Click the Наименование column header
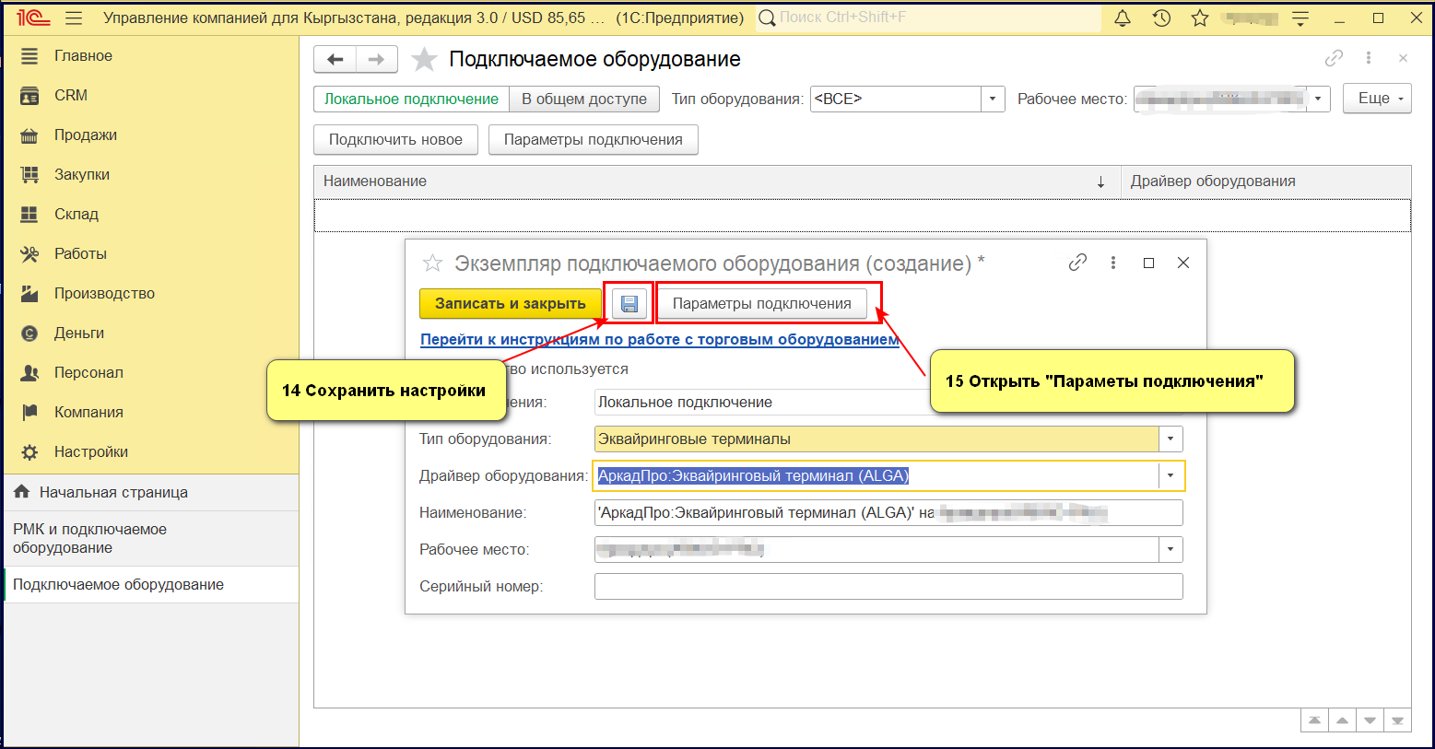The image size is (1435, 749). 717,181
